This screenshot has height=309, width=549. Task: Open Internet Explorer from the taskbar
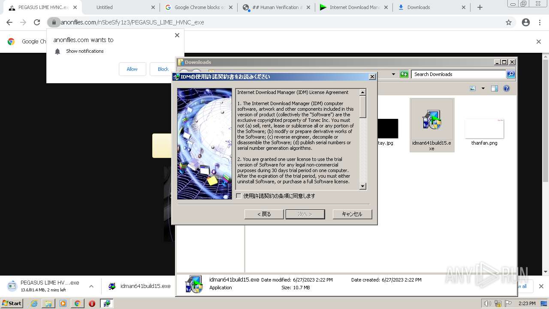point(34,303)
